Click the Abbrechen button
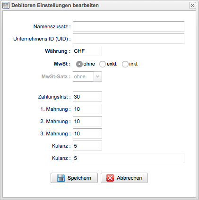This screenshot has width=199, height=200. pos(124,178)
